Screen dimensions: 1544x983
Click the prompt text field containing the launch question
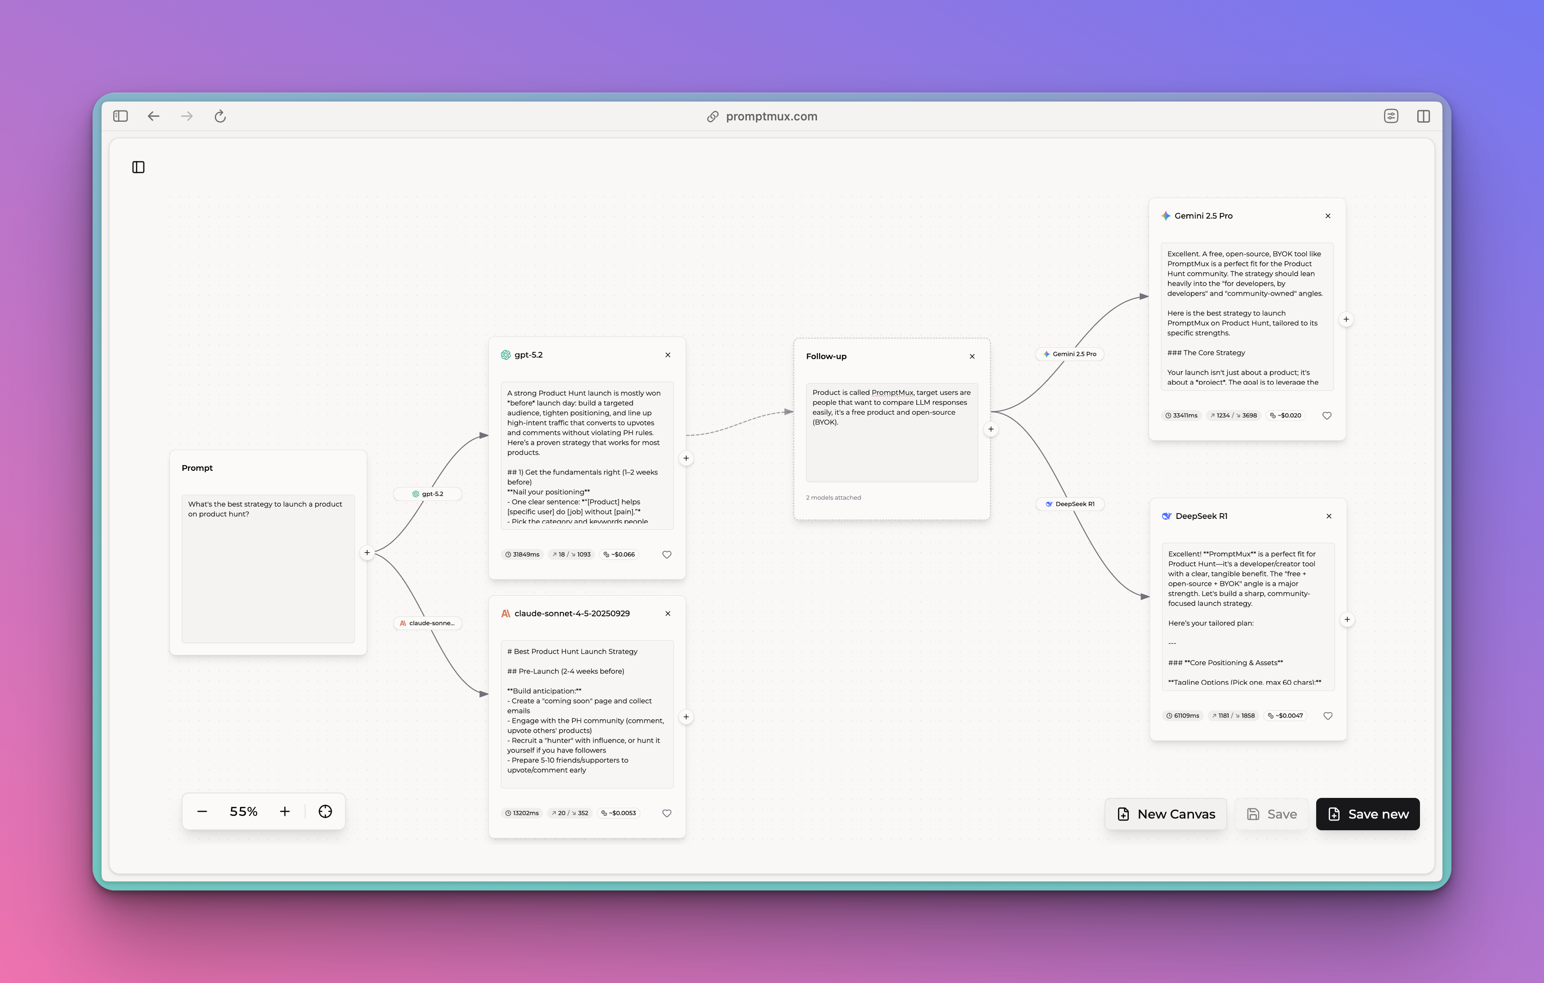(x=268, y=569)
